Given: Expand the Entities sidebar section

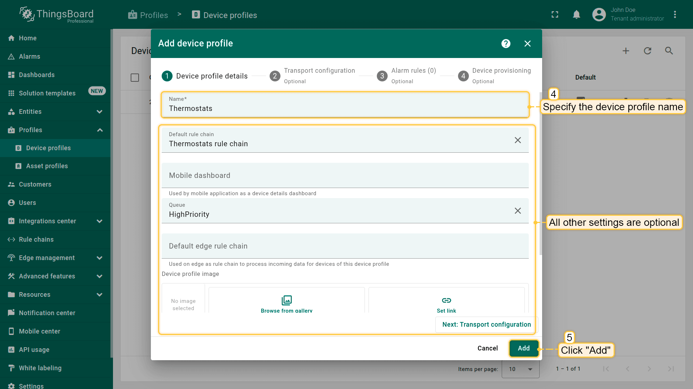Looking at the screenshot, I should coord(100,112).
